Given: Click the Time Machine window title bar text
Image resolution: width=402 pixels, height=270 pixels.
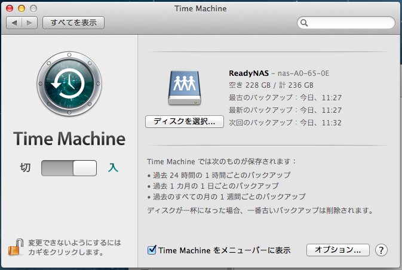Looking at the screenshot, I should click(x=201, y=8).
